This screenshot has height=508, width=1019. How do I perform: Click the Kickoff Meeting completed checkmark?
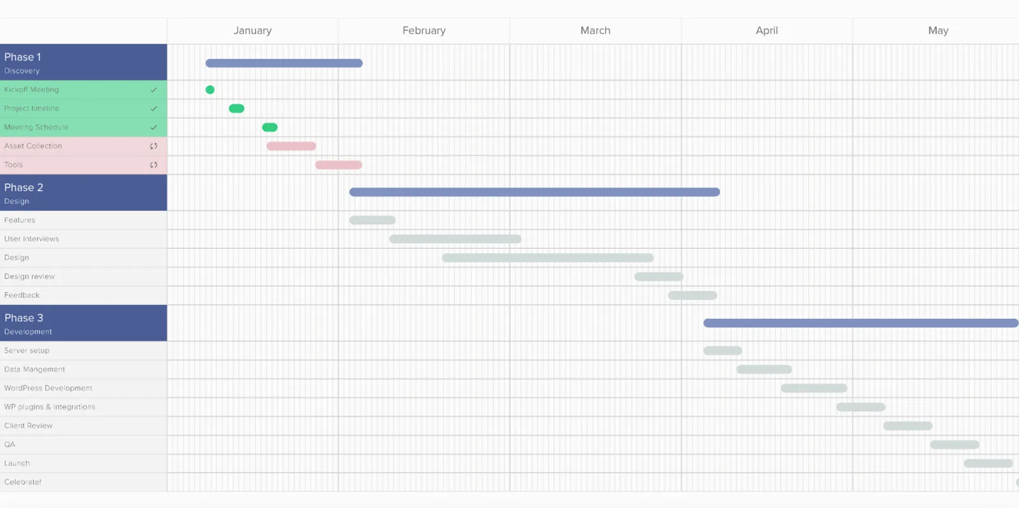tap(153, 90)
